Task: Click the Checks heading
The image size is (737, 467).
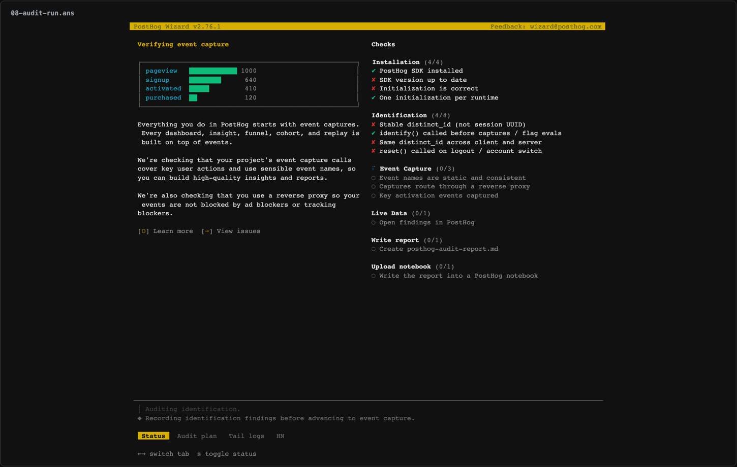Action: tap(383, 44)
